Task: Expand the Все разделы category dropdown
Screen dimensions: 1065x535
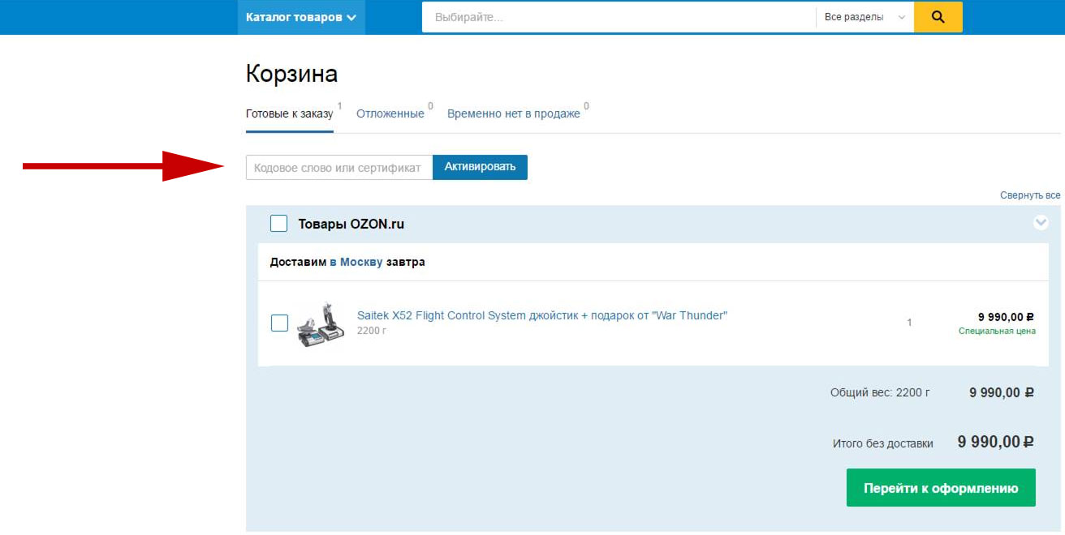Action: point(864,17)
